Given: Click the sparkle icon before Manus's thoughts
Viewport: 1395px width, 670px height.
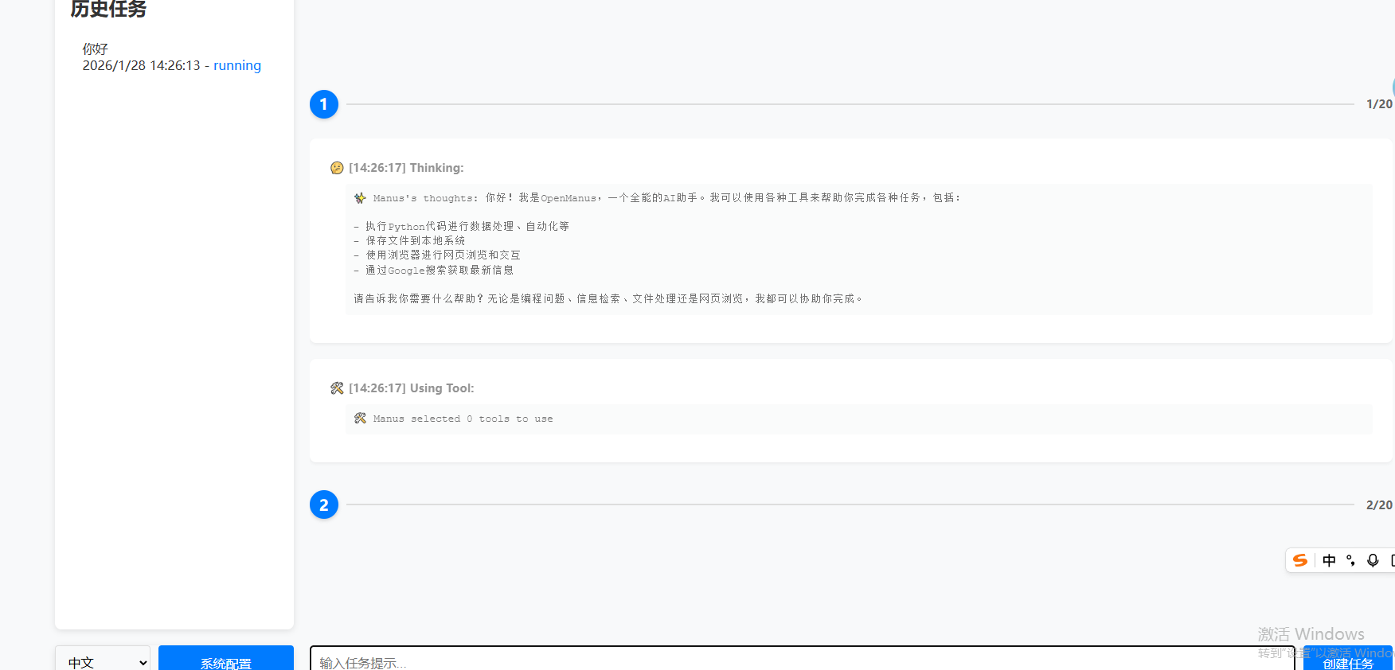Looking at the screenshot, I should click(x=360, y=198).
